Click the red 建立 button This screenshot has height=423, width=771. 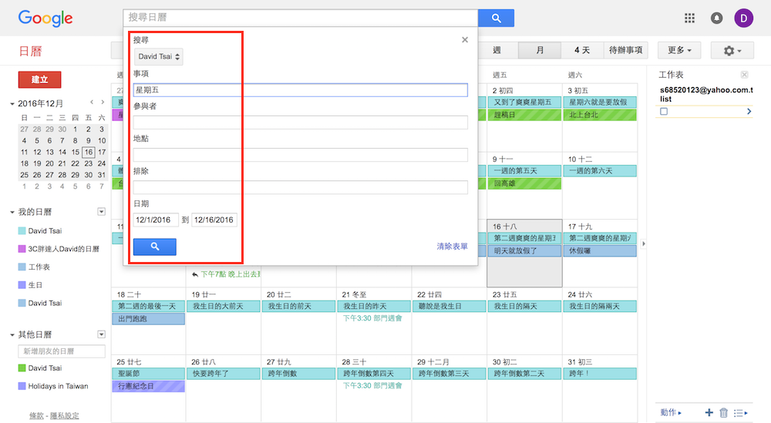click(x=39, y=79)
